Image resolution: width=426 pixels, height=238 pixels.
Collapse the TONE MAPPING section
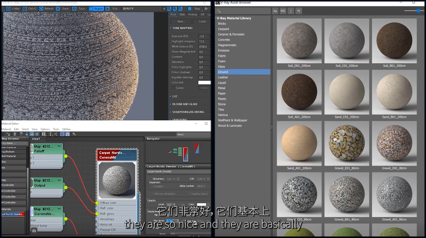click(170, 28)
